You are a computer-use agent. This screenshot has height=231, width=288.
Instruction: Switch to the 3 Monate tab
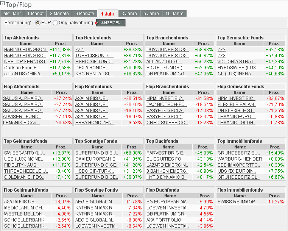click(59, 14)
